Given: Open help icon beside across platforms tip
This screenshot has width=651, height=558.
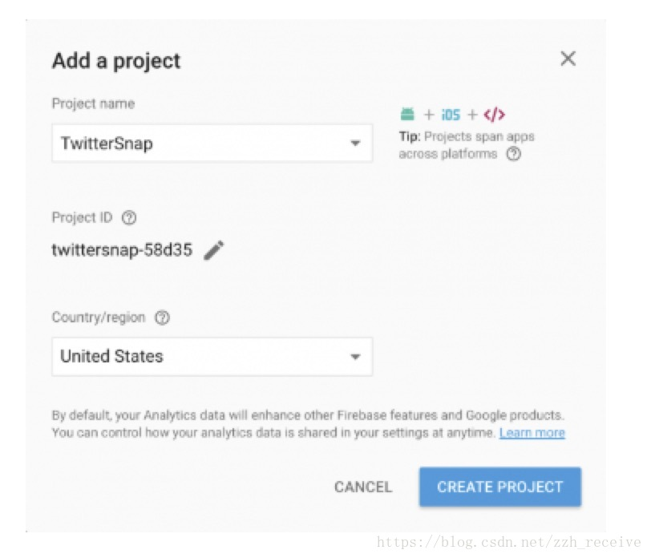Looking at the screenshot, I should (x=514, y=154).
